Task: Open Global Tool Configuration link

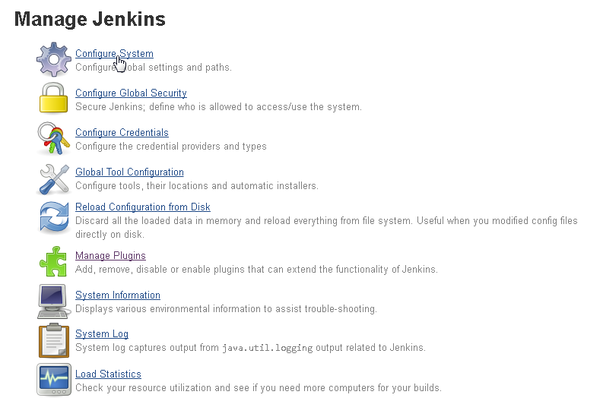Action: pos(129,172)
